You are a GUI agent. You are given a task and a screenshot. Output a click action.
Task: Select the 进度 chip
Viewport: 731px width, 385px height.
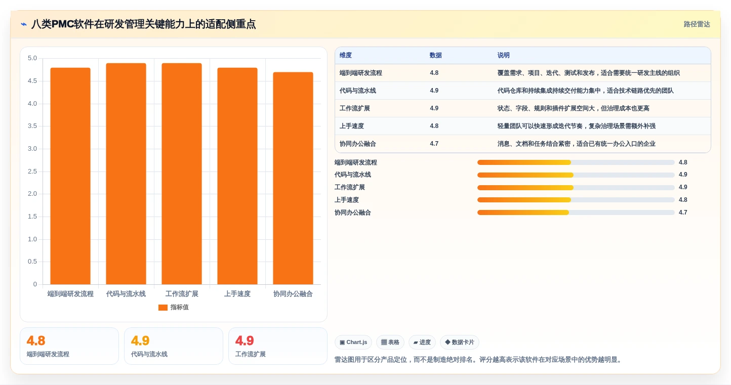click(x=422, y=343)
